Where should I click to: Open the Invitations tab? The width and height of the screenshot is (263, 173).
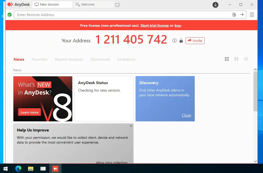tap(126, 59)
